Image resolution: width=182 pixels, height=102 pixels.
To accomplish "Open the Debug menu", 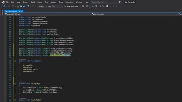I will click(40, 2).
